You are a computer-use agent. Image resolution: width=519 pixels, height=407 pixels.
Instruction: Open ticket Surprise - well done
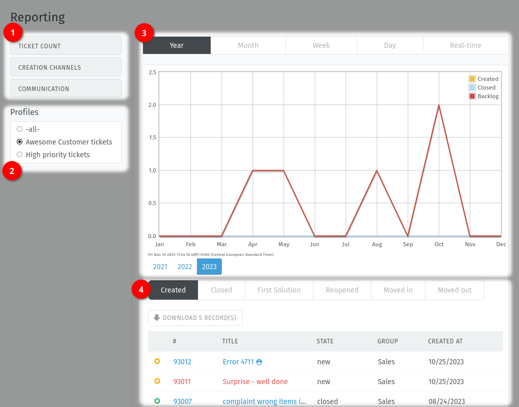pyautogui.click(x=255, y=382)
